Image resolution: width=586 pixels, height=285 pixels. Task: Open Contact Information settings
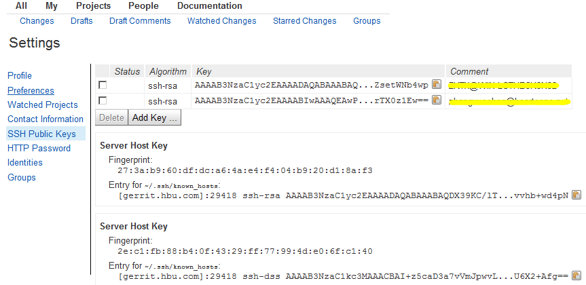[45, 119]
